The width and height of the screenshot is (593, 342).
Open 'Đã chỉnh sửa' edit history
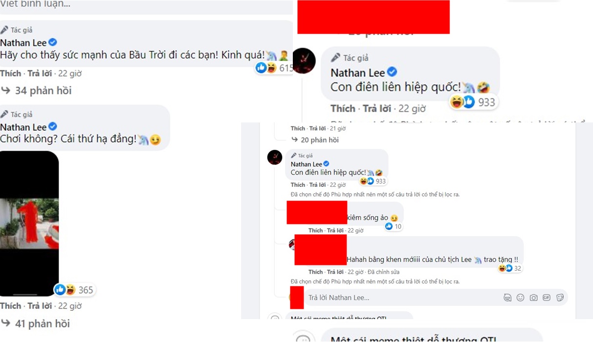coord(384,272)
